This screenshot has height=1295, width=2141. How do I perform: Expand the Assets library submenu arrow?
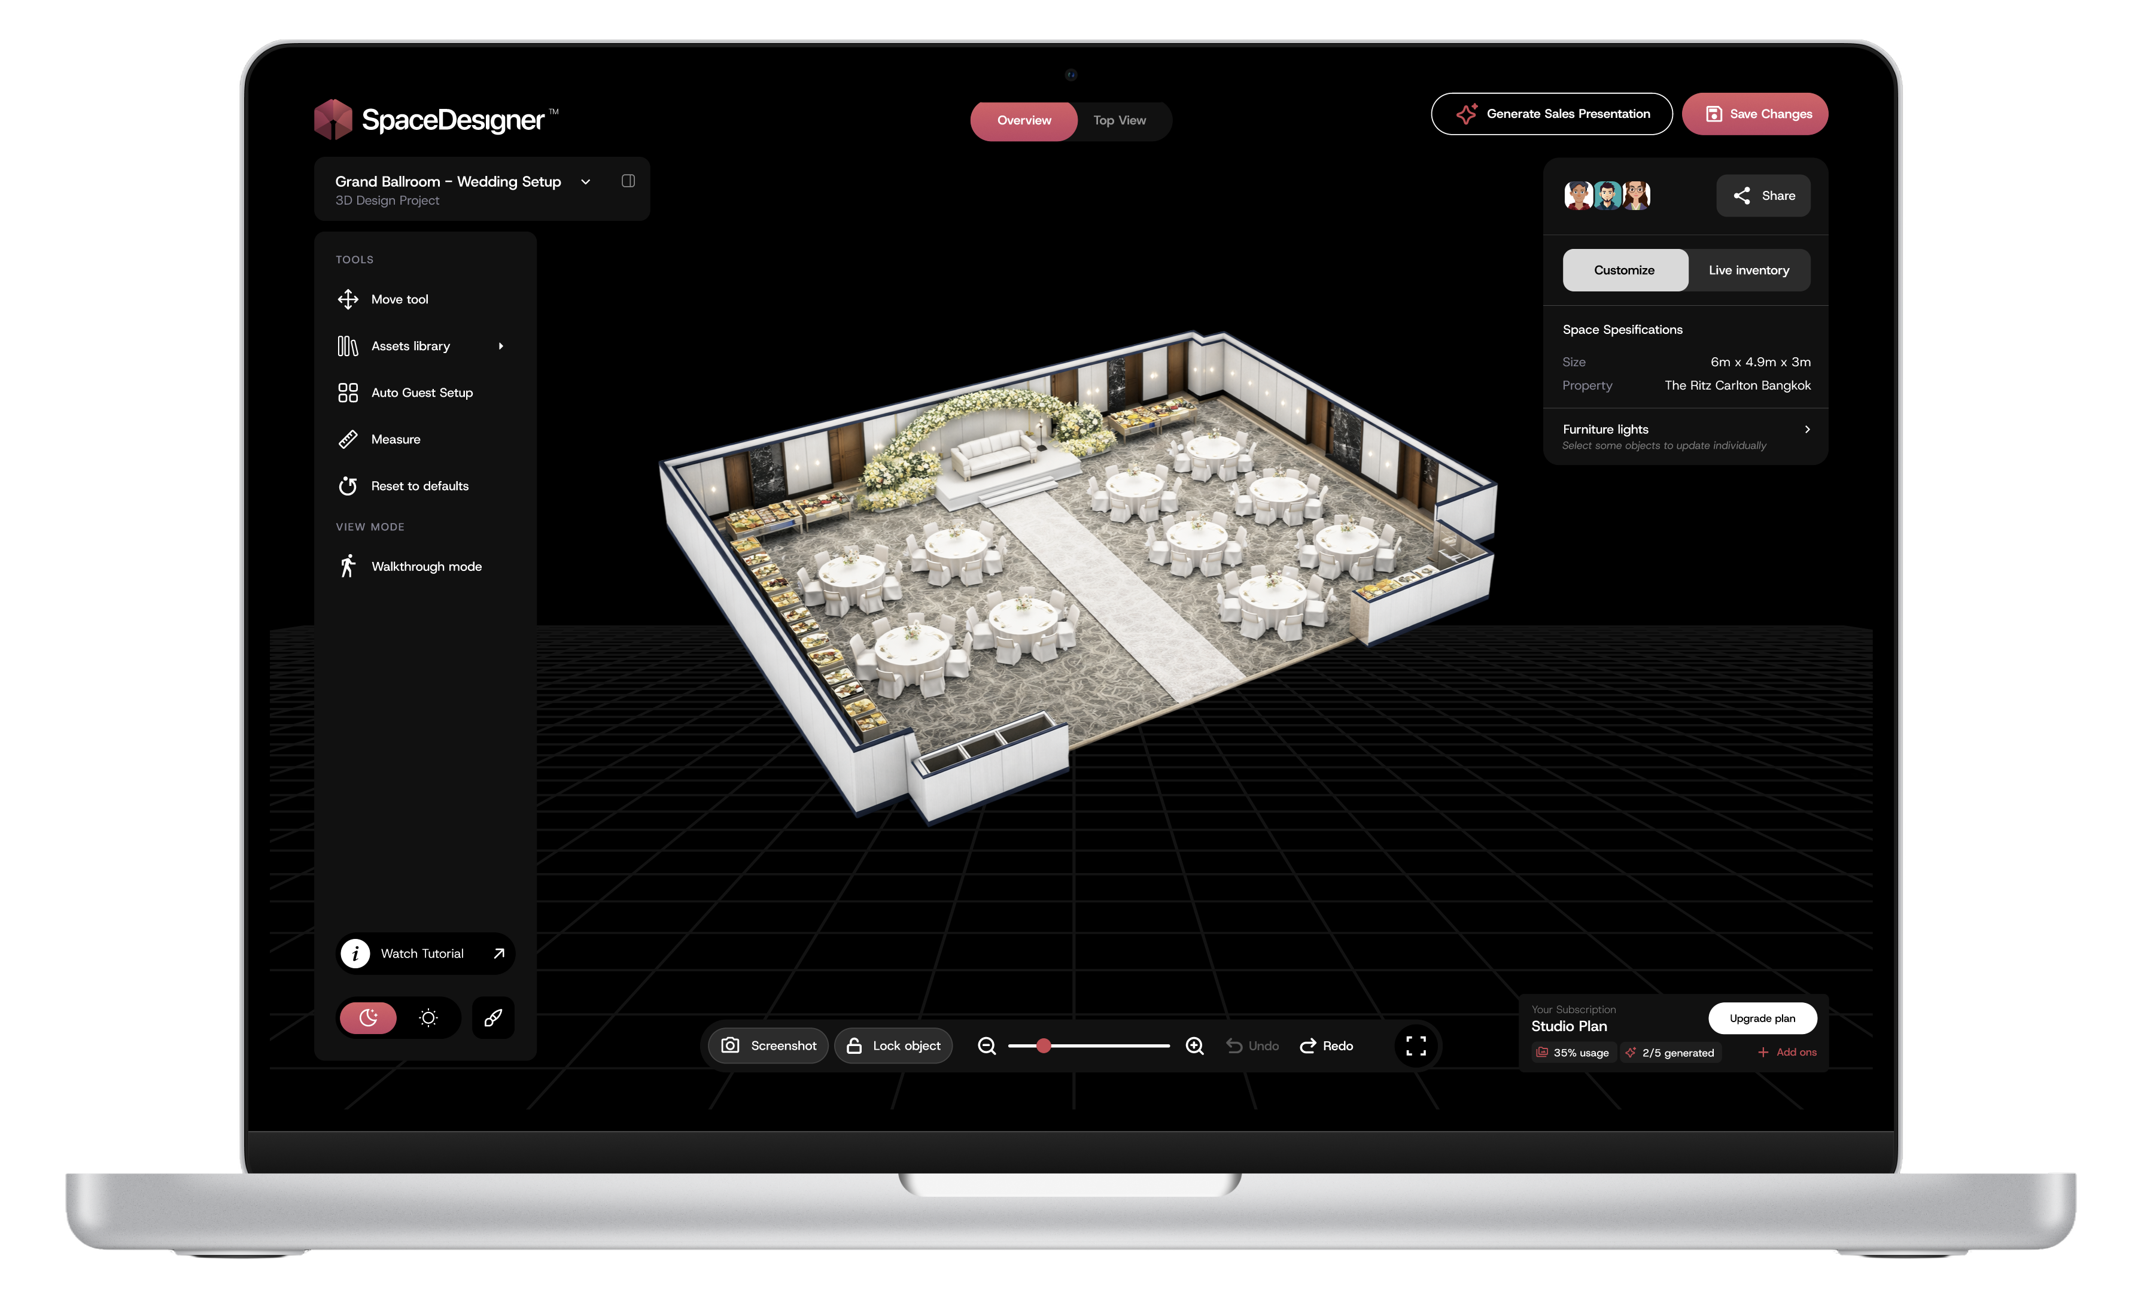point(500,346)
